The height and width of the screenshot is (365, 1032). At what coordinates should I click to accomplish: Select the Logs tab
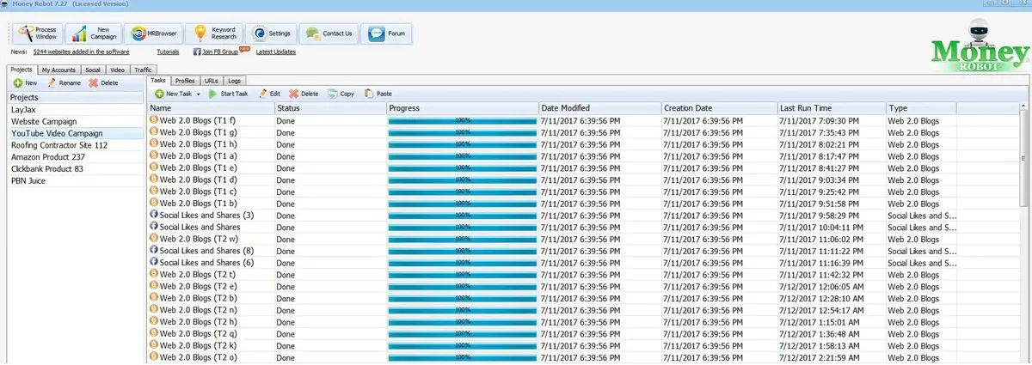pos(235,80)
